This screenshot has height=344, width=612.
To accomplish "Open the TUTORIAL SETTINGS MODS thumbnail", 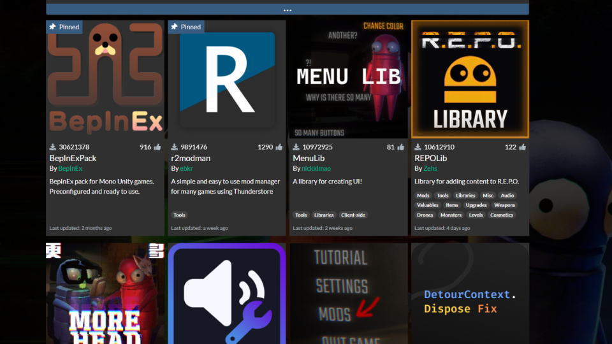I will tap(349, 293).
